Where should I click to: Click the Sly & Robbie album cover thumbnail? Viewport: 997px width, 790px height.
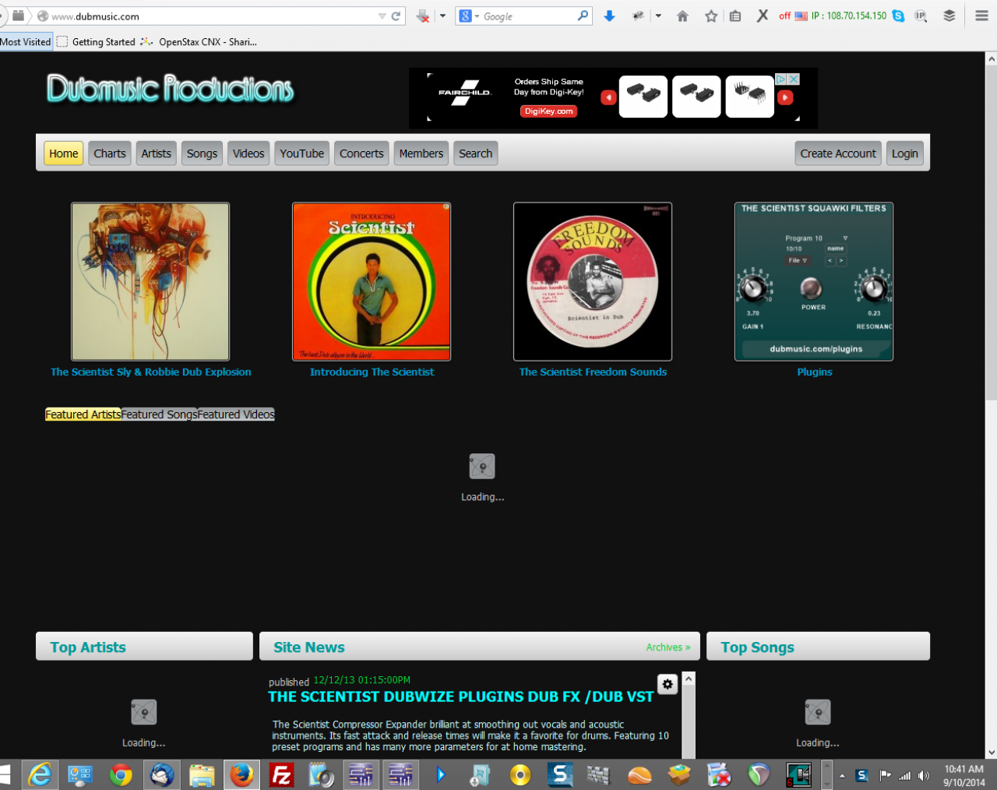[x=150, y=281]
